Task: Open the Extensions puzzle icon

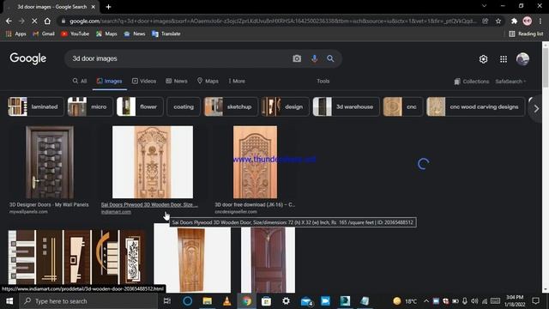Action: [514, 21]
